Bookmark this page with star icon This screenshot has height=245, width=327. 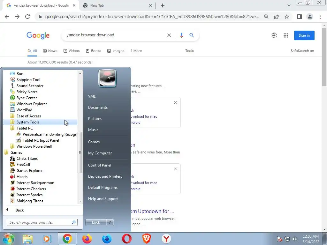coord(287,17)
